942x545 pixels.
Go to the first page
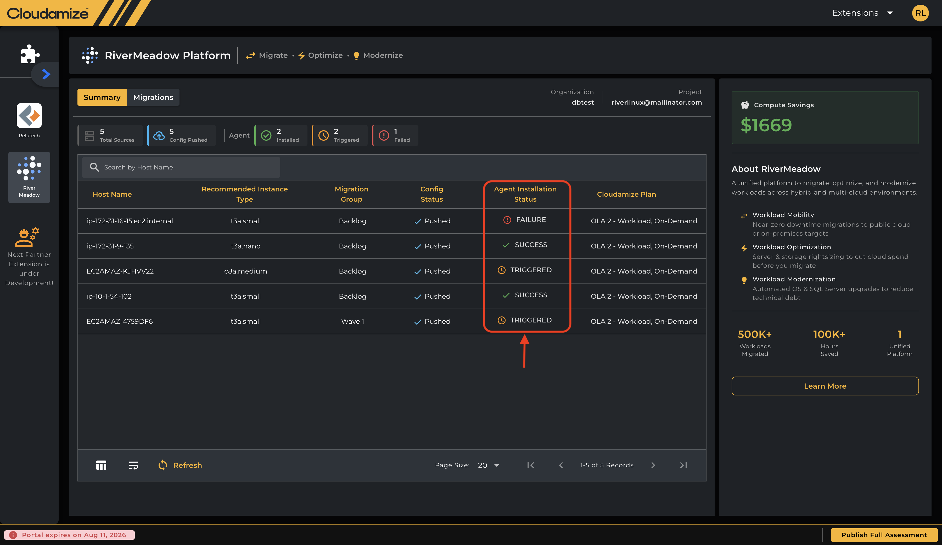click(530, 465)
